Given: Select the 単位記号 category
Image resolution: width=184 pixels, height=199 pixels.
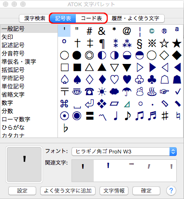Looking at the screenshot, I should pos(29,87).
